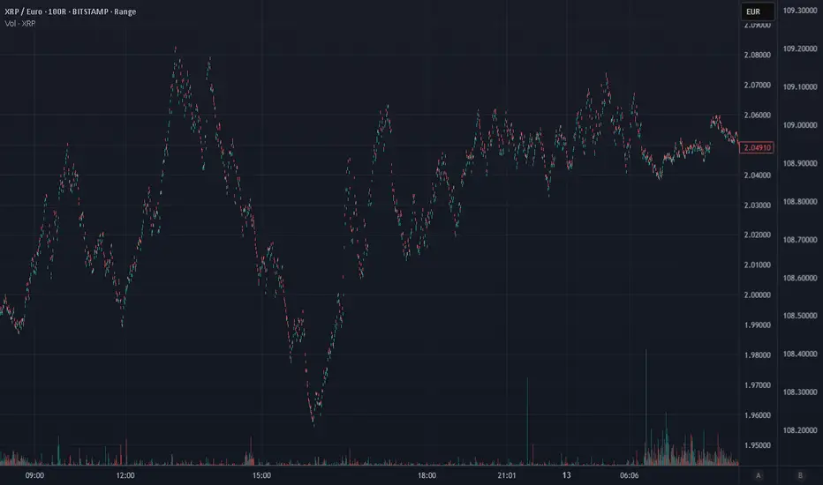Click the 2.03000 price axis label
The image size is (823, 485).
click(757, 205)
